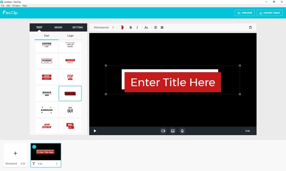Open the Window menu
The image size is (286, 171).
point(16,6)
